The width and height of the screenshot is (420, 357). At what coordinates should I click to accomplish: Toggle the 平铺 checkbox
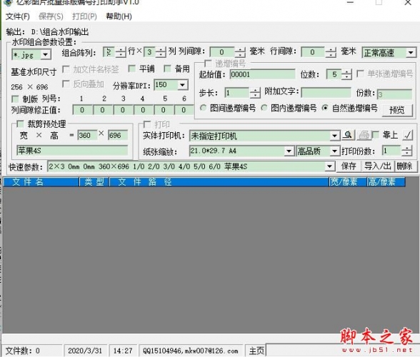131,69
